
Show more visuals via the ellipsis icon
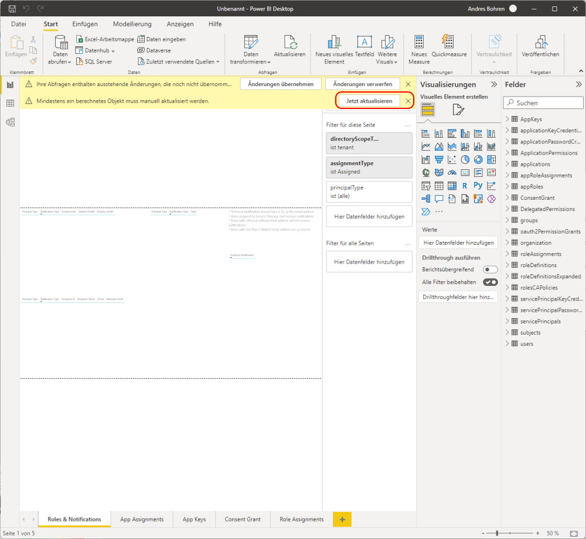(439, 211)
